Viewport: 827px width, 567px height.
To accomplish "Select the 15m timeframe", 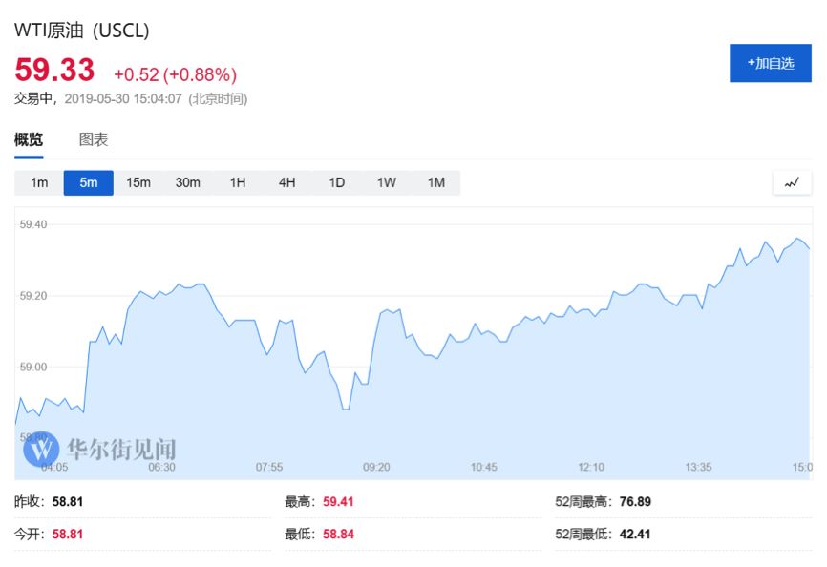I will pyautogui.click(x=138, y=182).
